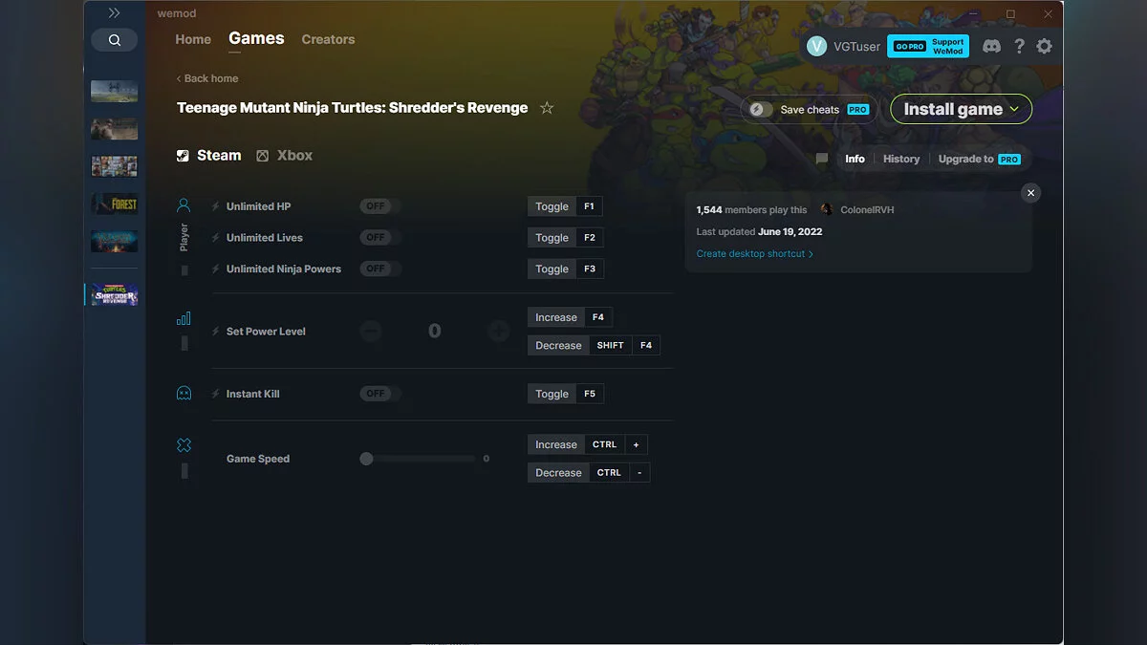Click Create desktop shortcut link
Screen dimensions: 1147x645
755,254
